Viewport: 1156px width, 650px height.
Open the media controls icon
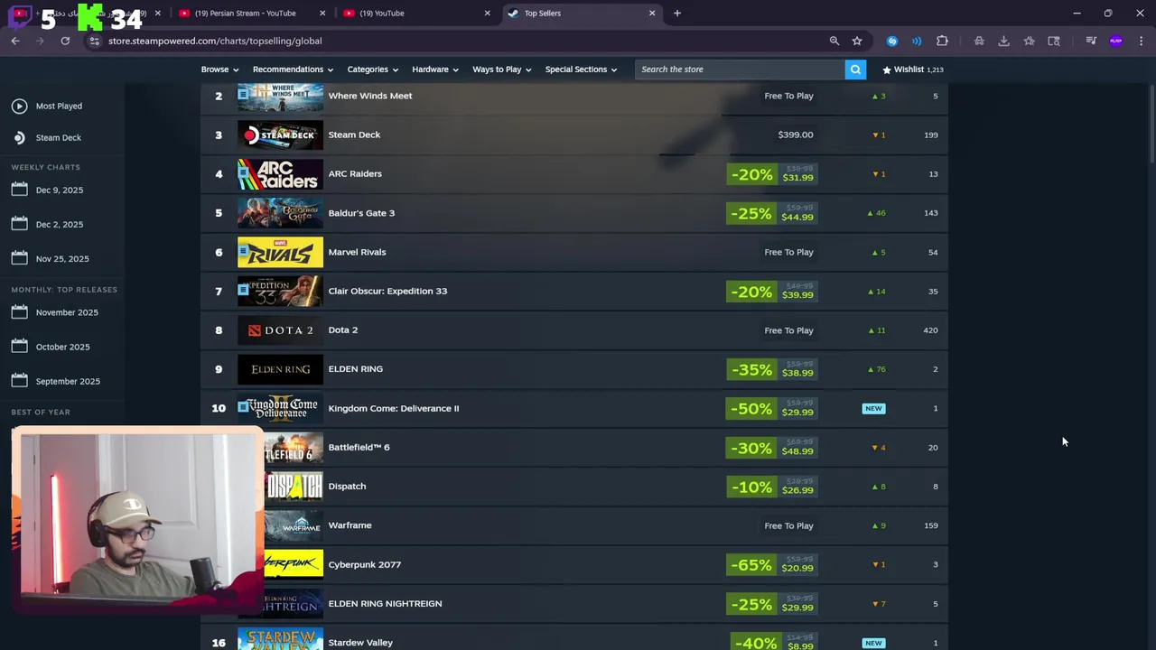[x=1091, y=41]
